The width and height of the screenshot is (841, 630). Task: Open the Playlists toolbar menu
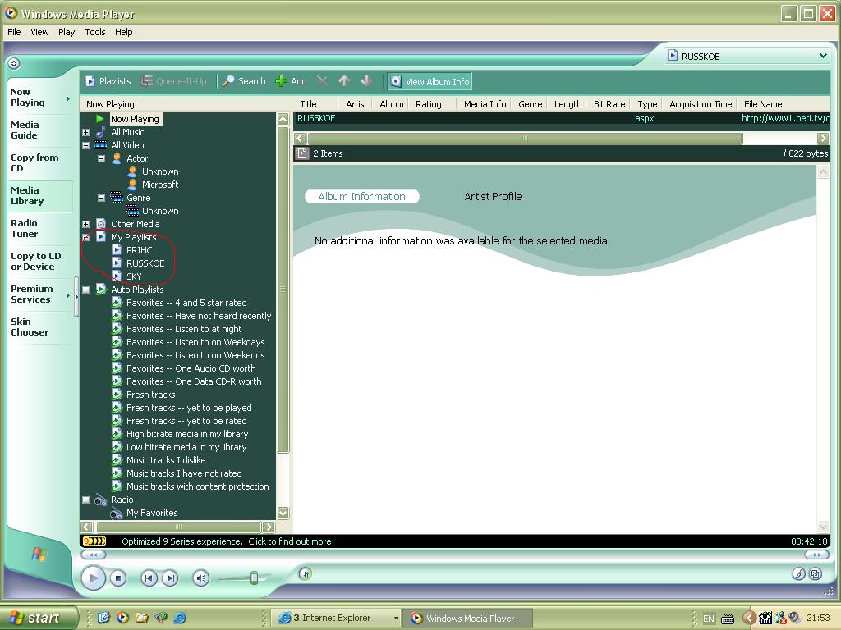pos(108,81)
